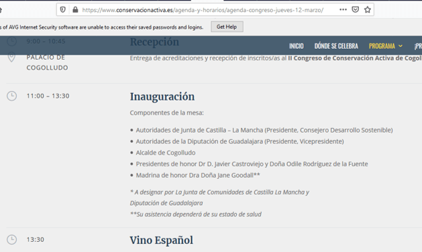The width and height of the screenshot is (422, 252).
Task: Open the page actions three-dots menu
Action: 343,9
